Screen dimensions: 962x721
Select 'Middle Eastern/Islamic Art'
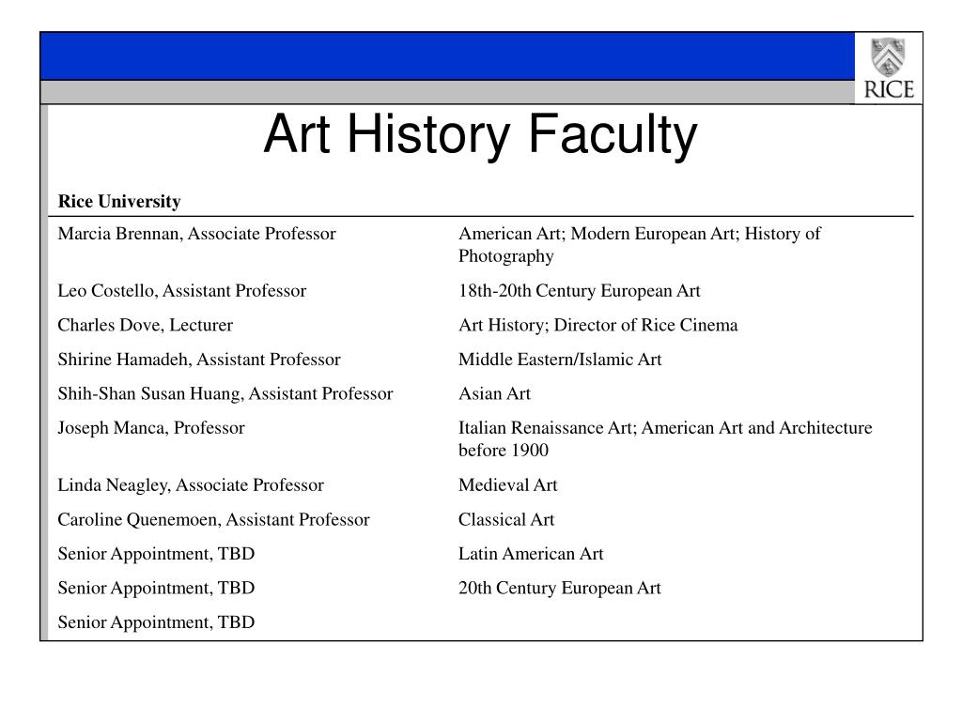(560, 360)
